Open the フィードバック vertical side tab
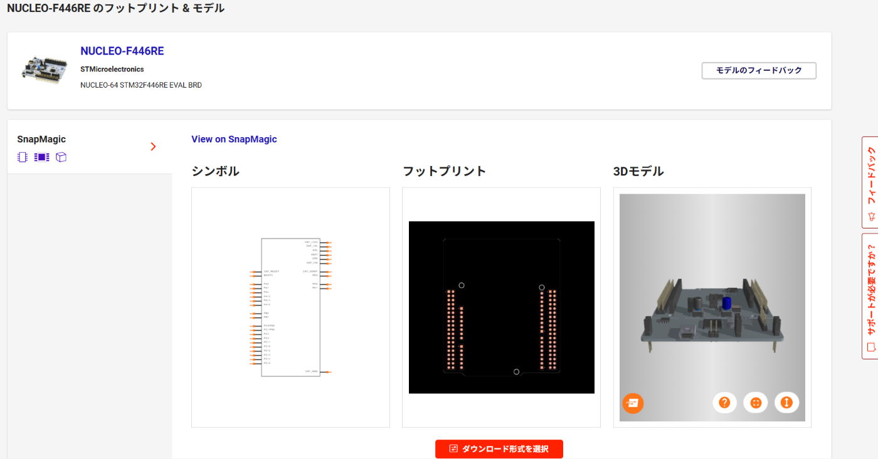 pyautogui.click(x=870, y=182)
